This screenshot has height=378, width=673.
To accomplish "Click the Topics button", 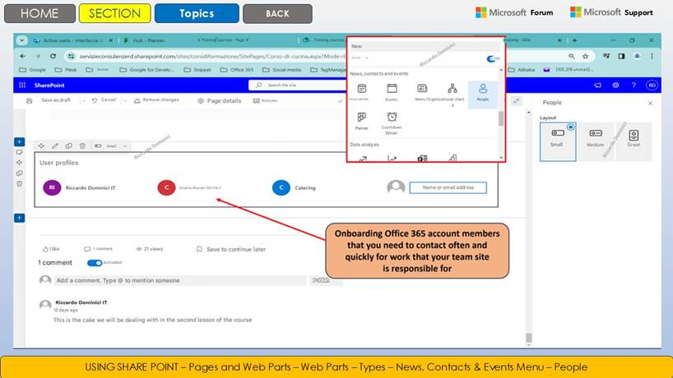I will point(197,13).
